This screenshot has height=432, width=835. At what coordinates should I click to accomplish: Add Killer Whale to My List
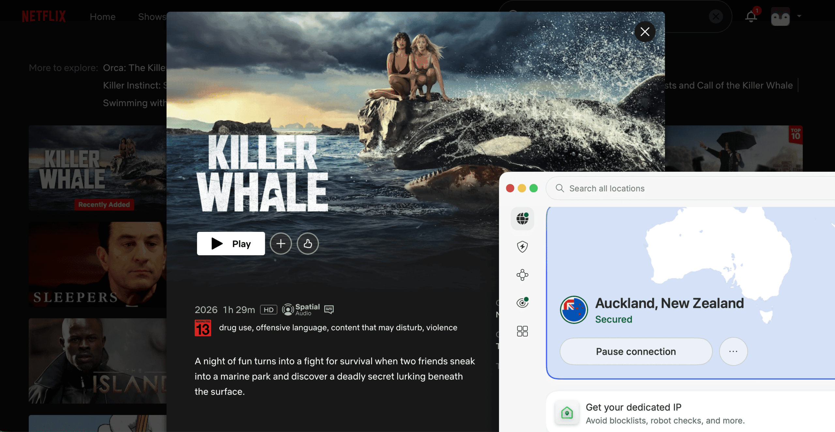tap(281, 244)
